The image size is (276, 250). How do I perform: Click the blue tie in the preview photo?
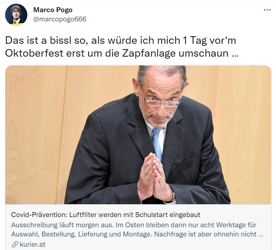pyautogui.click(x=157, y=144)
